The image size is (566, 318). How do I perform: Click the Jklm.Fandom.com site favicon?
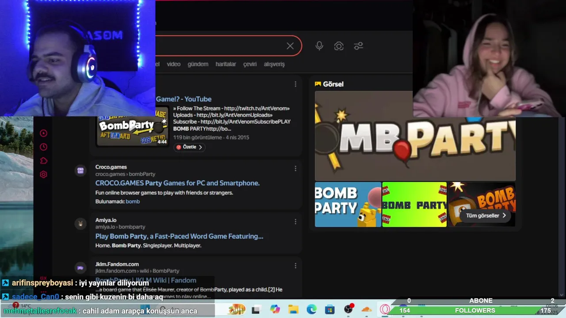point(80,268)
